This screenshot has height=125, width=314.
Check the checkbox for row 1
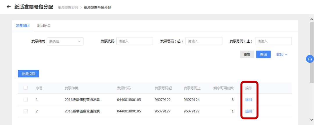tap(26, 100)
